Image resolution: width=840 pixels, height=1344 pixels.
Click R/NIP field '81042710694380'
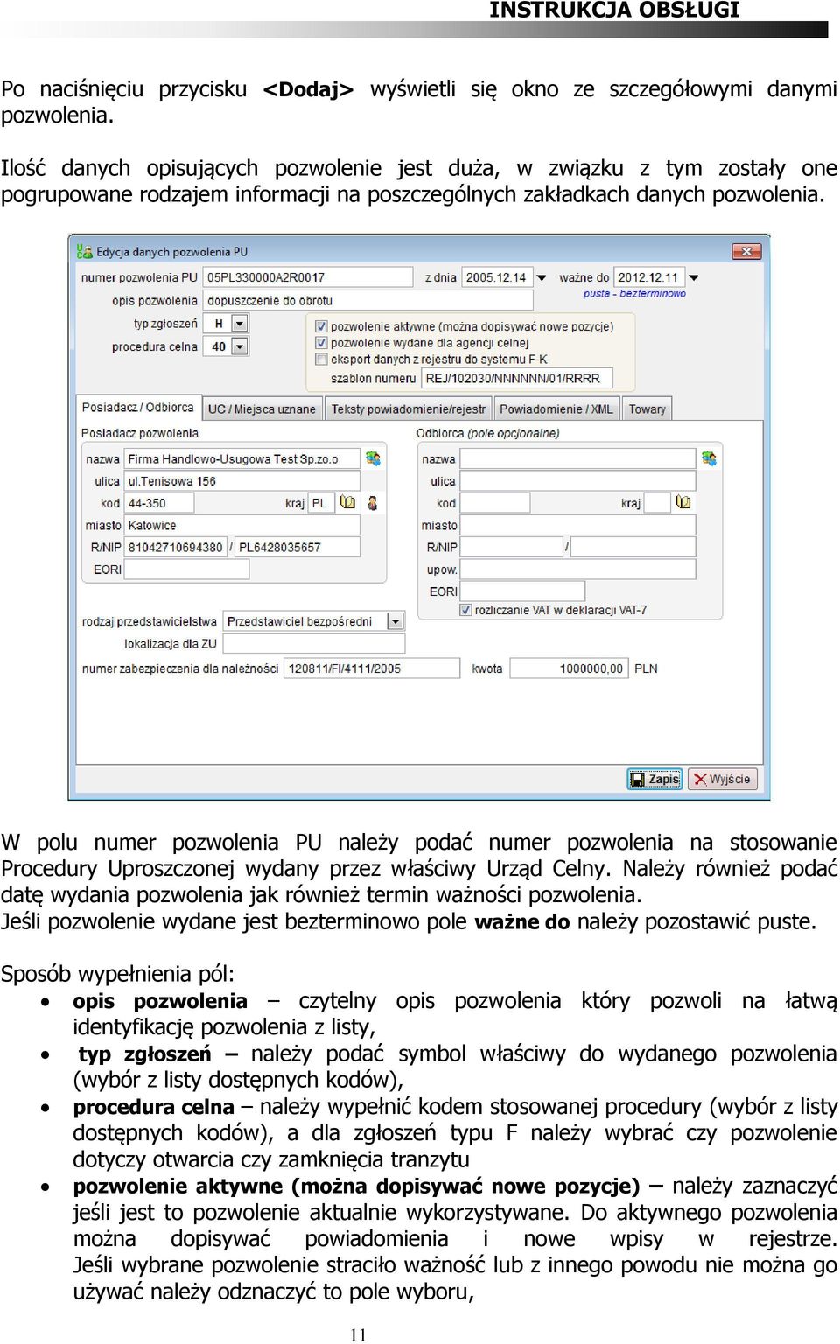click(x=176, y=547)
